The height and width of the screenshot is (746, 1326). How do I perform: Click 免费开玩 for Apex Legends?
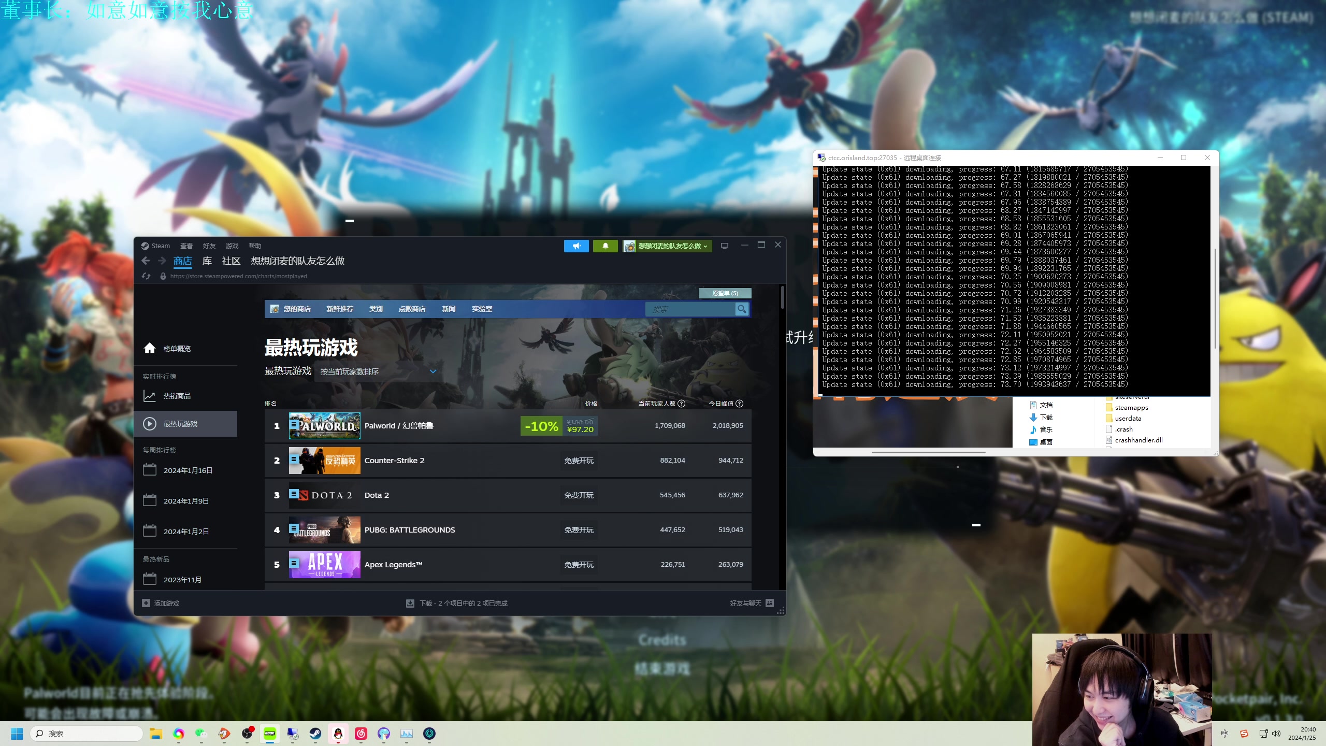tap(579, 565)
